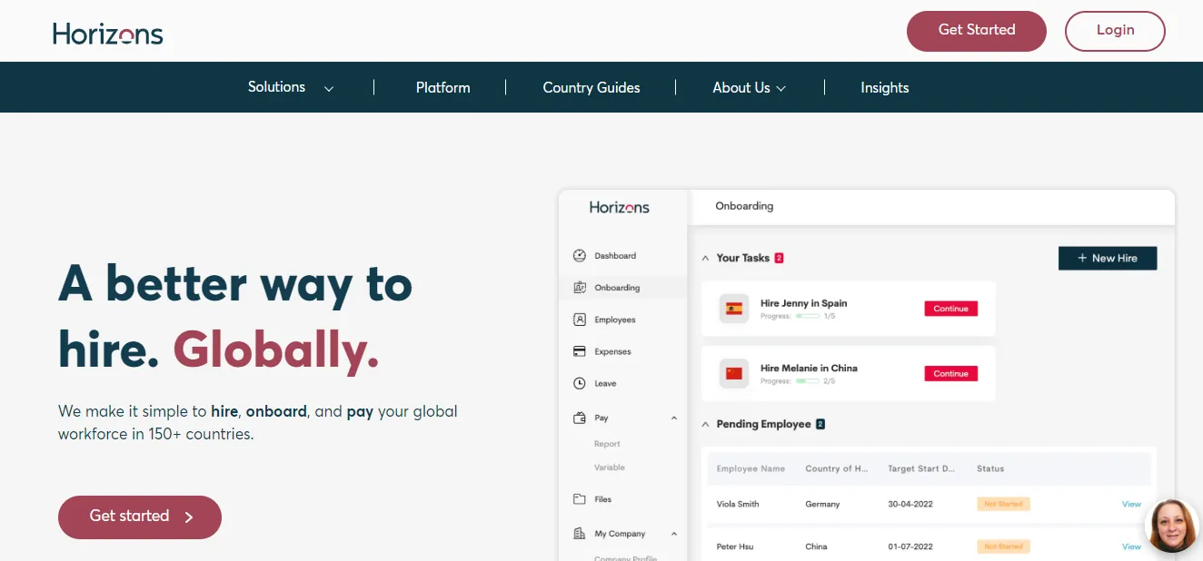Click the Files folder icon
1203x561 pixels.
coord(580,499)
